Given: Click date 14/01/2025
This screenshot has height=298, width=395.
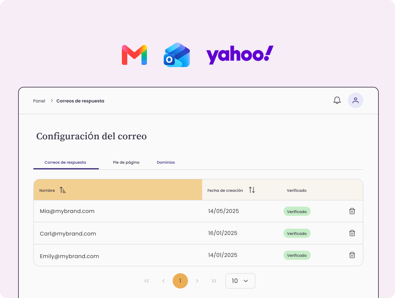Looking at the screenshot, I should [223, 255].
